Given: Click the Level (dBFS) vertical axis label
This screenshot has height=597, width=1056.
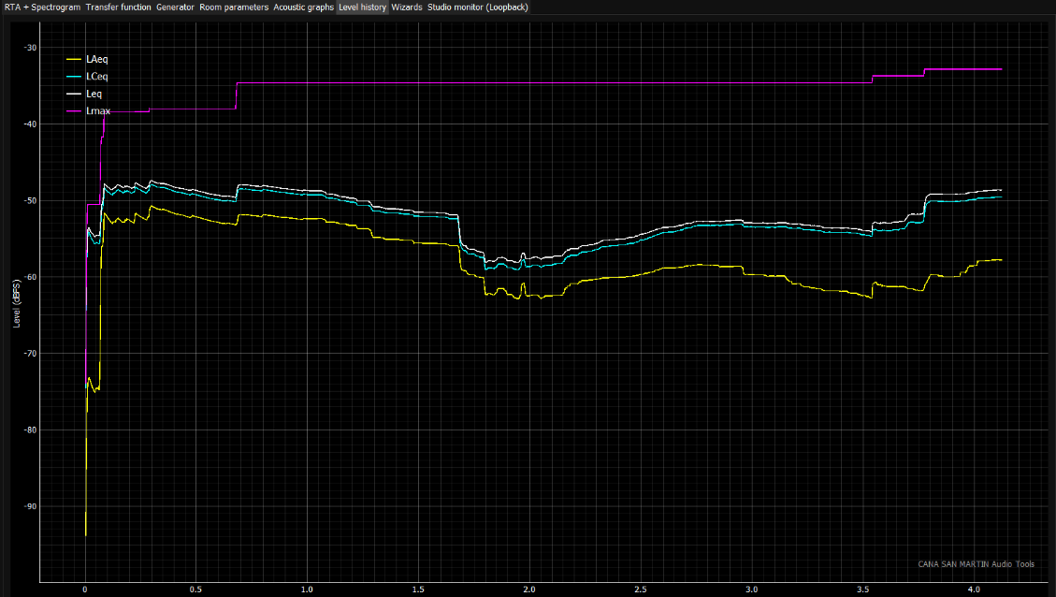Looking at the screenshot, I should click(x=17, y=302).
